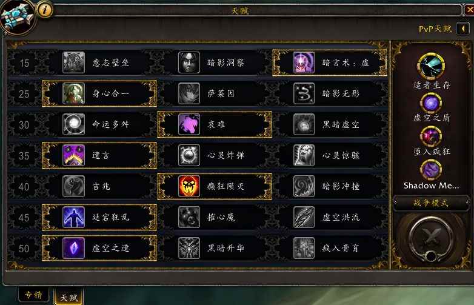Choose the 摧心魔 talent icon

point(189,217)
